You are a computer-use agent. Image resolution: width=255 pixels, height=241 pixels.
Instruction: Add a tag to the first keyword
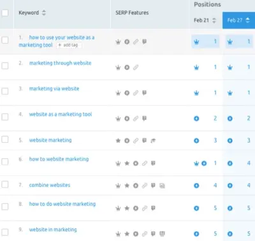pyautogui.click(x=68, y=45)
